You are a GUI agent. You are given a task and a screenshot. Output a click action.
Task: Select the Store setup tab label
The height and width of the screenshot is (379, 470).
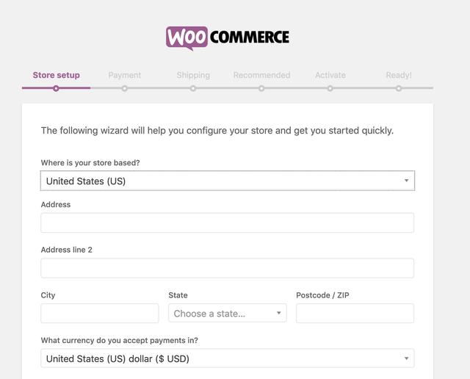[56, 75]
